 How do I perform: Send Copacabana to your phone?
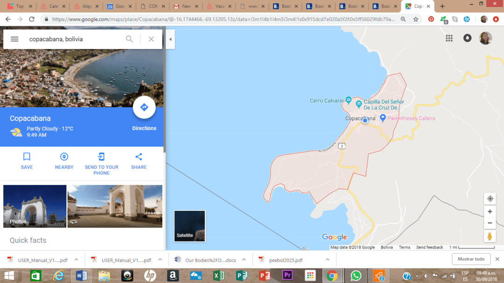[x=101, y=164]
